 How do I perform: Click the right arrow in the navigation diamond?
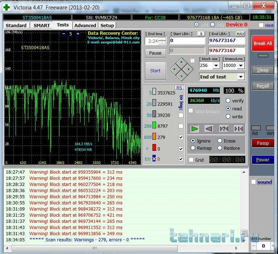click(189, 69)
